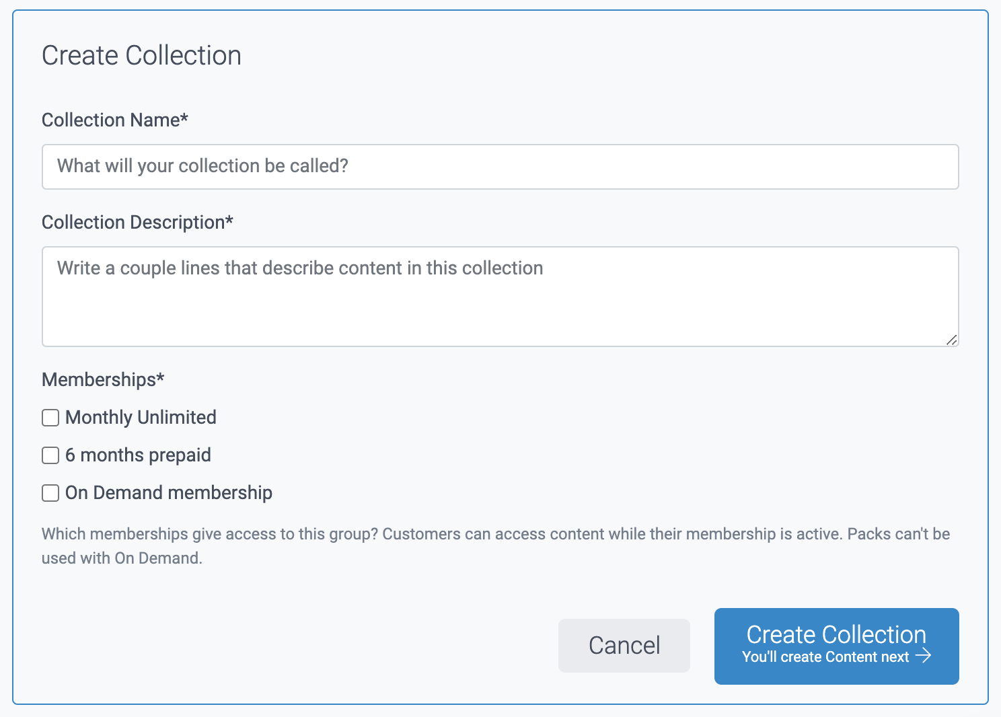Enable the Monthly Unlimited checkbox
The image size is (1001, 717).
[50, 418]
